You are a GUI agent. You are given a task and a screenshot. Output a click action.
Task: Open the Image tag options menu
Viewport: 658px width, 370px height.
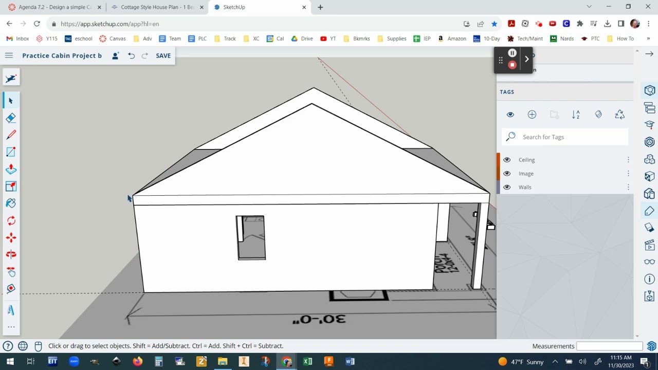click(628, 174)
